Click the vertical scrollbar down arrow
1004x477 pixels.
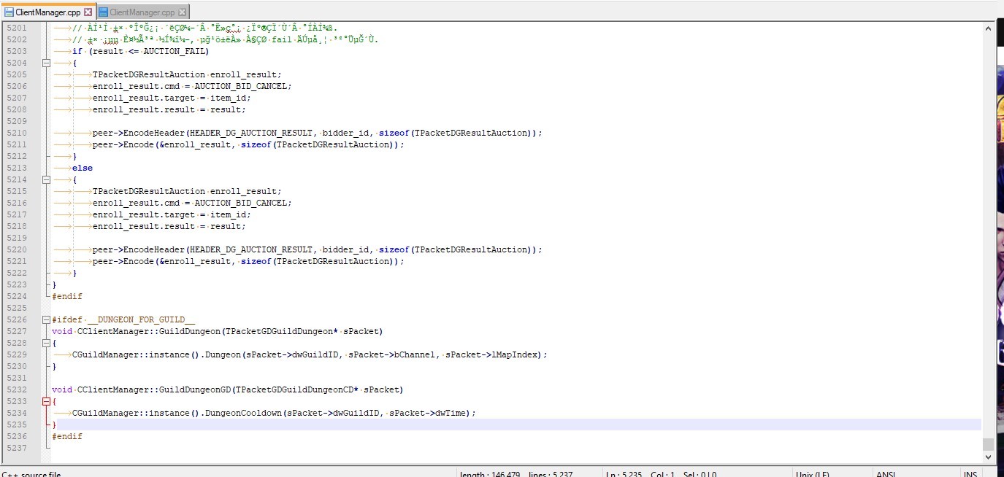989,457
